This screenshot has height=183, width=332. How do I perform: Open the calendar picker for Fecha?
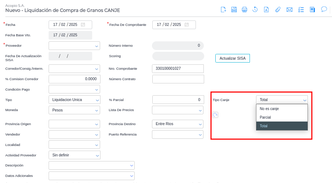click(83, 25)
